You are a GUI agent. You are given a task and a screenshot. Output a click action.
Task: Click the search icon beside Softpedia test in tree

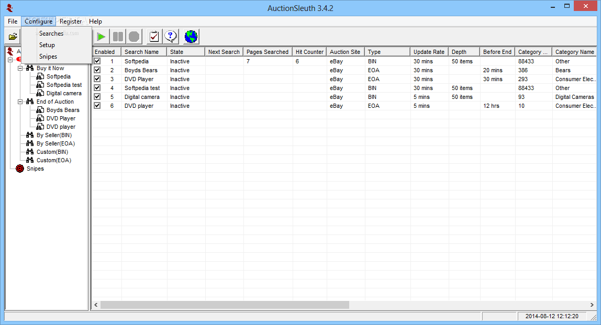coord(40,85)
